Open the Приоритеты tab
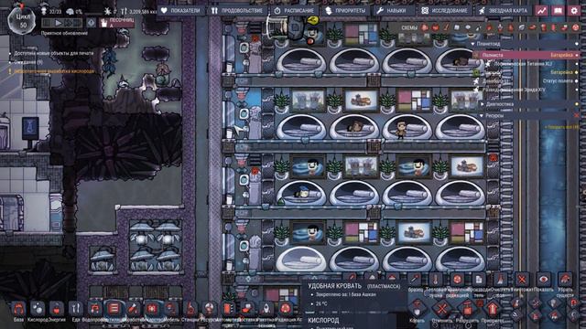Viewport: 586px width, 329px height. pyautogui.click(x=345, y=11)
